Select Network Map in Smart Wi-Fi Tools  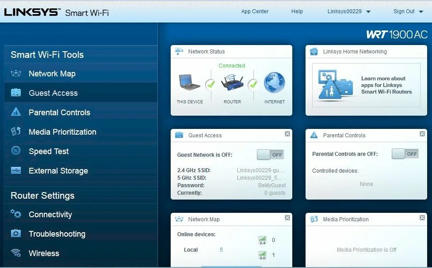point(81,73)
